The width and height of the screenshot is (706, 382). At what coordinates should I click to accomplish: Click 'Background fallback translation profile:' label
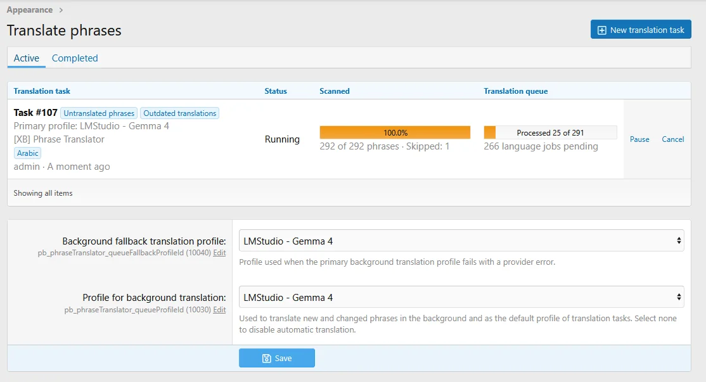pos(144,241)
